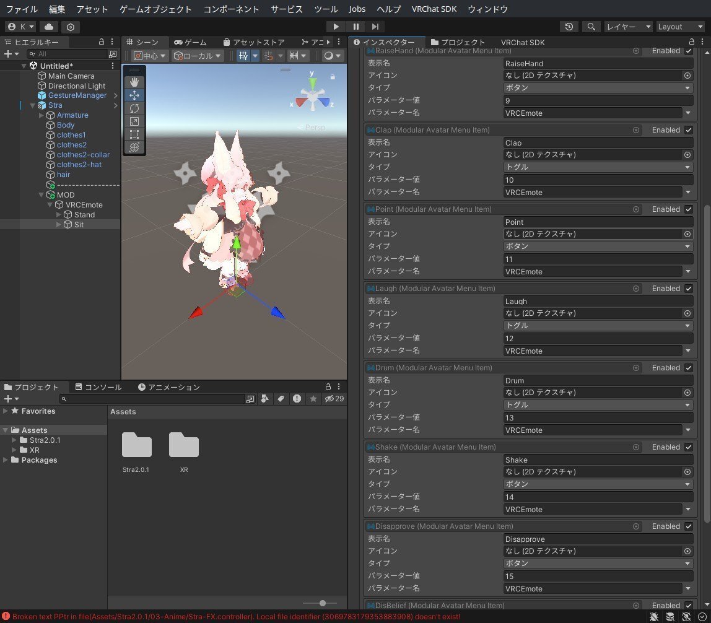711x623 pixels.
Task: Open the global search magnifier
Action: [591, 27]
